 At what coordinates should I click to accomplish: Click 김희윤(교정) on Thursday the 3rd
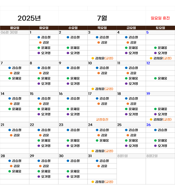[x=102, y=58]
